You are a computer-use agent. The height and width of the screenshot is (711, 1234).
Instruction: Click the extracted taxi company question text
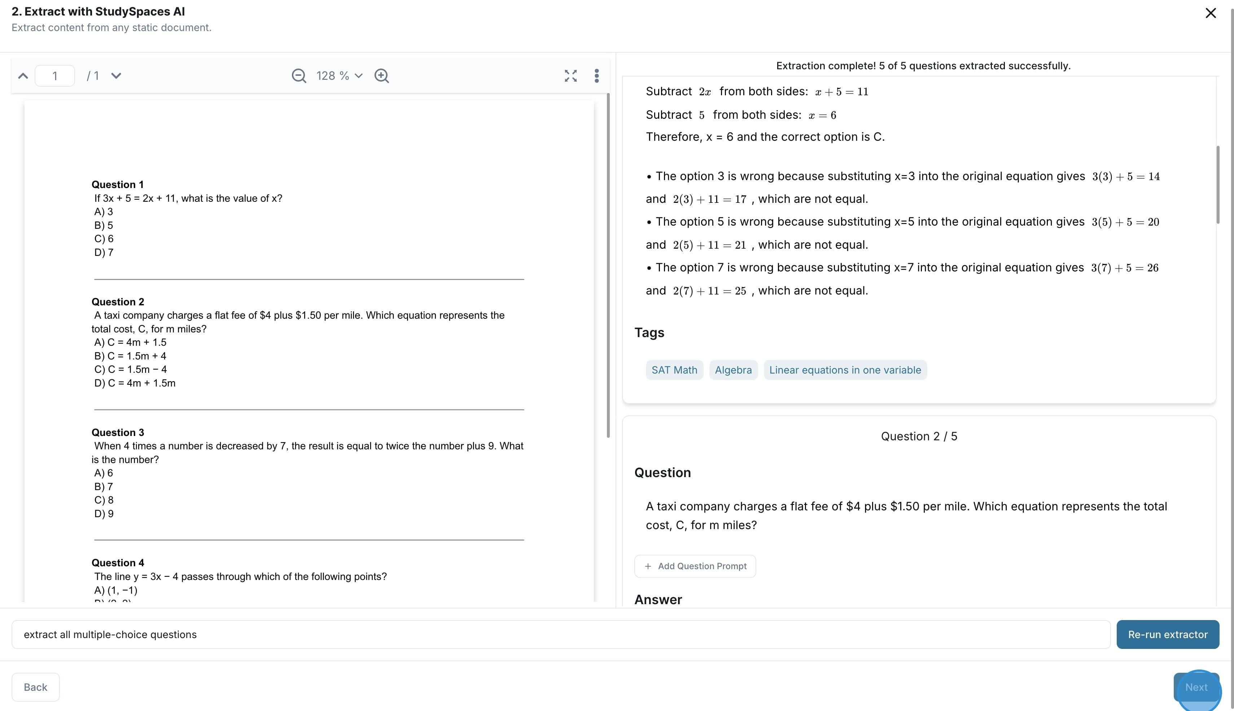[906, 516]
